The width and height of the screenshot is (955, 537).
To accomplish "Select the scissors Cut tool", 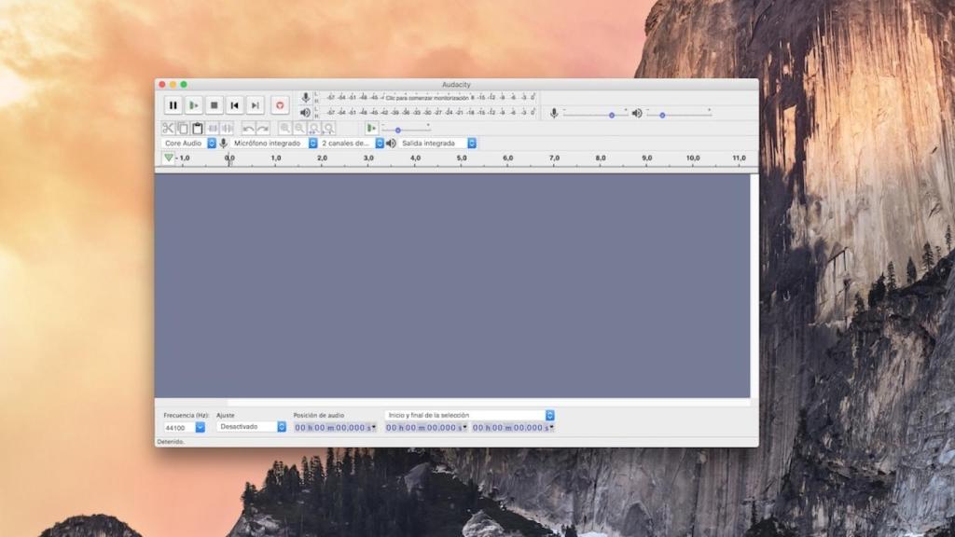I will click(169, 128).
